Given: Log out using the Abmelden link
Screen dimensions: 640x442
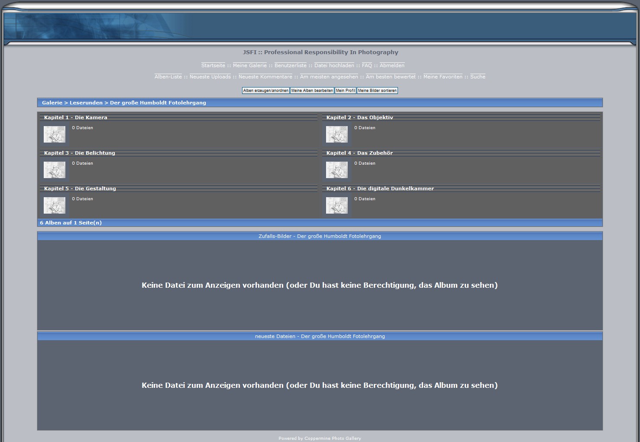Looking at the screenshot, I should [392, 65].
